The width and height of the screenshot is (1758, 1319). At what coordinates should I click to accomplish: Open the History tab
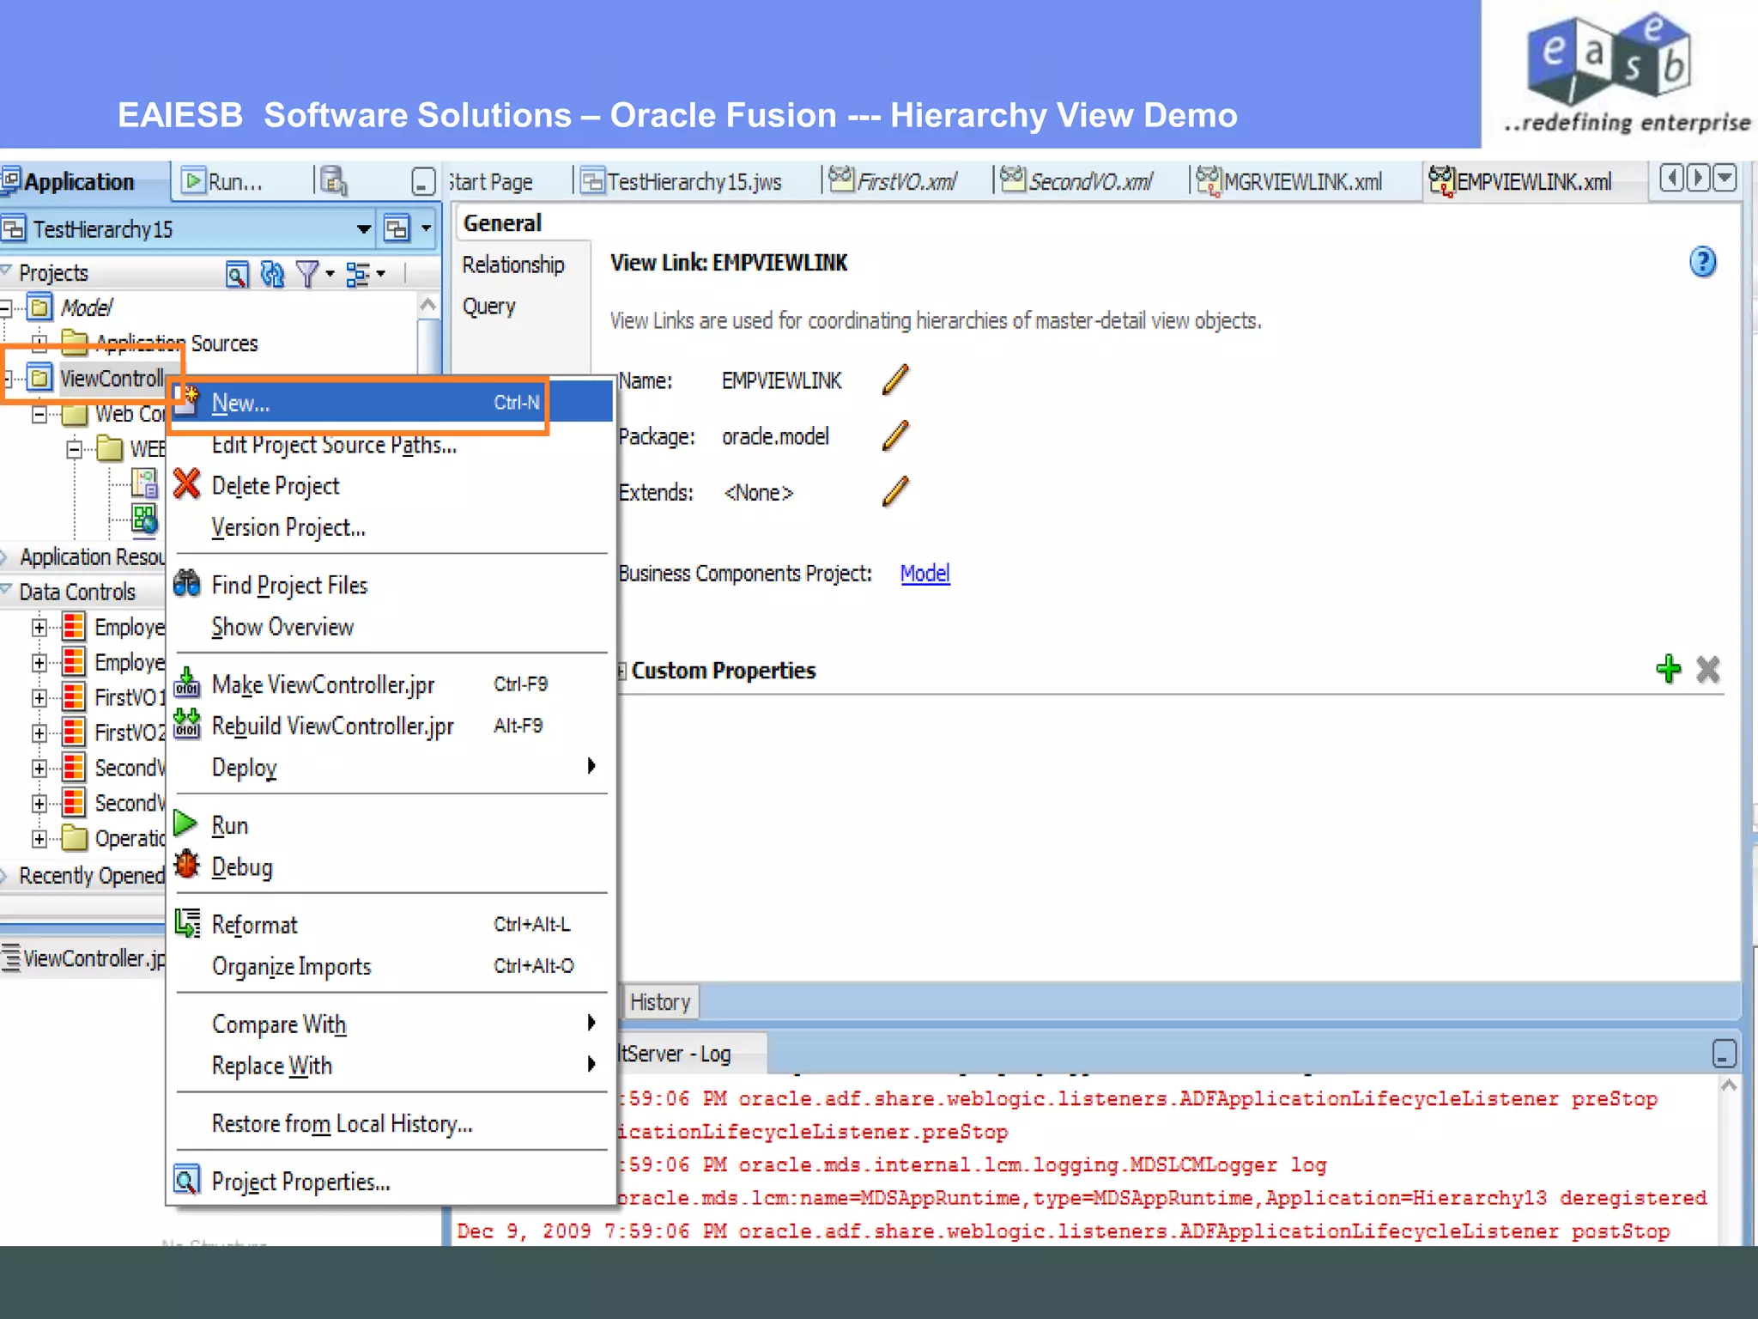click(x=659, y=1001)
